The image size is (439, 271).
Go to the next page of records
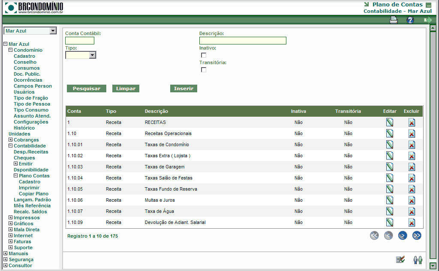point(403,236)
